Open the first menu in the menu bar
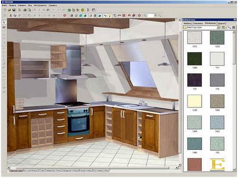Viewport: 238px width, 178px height. tap(4, 5)
